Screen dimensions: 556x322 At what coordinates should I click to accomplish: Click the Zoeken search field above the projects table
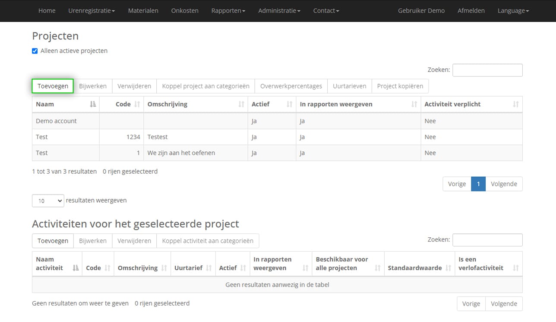pos(487,70)
